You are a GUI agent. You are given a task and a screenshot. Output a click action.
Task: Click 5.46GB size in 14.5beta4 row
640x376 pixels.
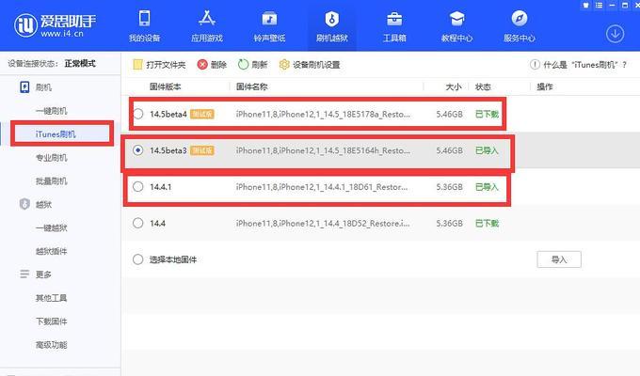tap(449, 114)
